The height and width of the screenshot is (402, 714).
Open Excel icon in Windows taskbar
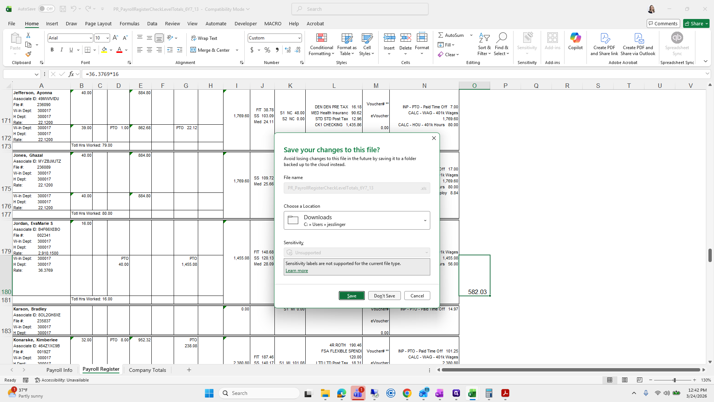(x=472, y=393)
